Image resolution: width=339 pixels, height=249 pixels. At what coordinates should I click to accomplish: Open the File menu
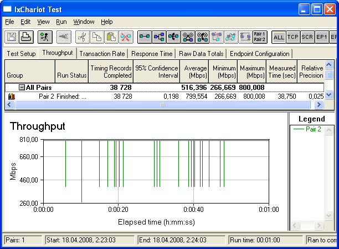click(9, 22)
